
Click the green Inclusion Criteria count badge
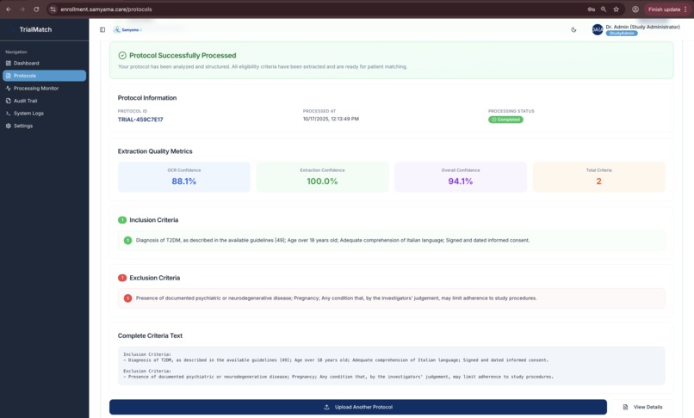(x=122, y=220)
